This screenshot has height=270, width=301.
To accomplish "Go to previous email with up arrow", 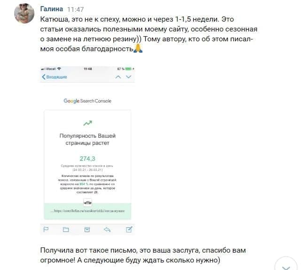I will click(118, 77).
